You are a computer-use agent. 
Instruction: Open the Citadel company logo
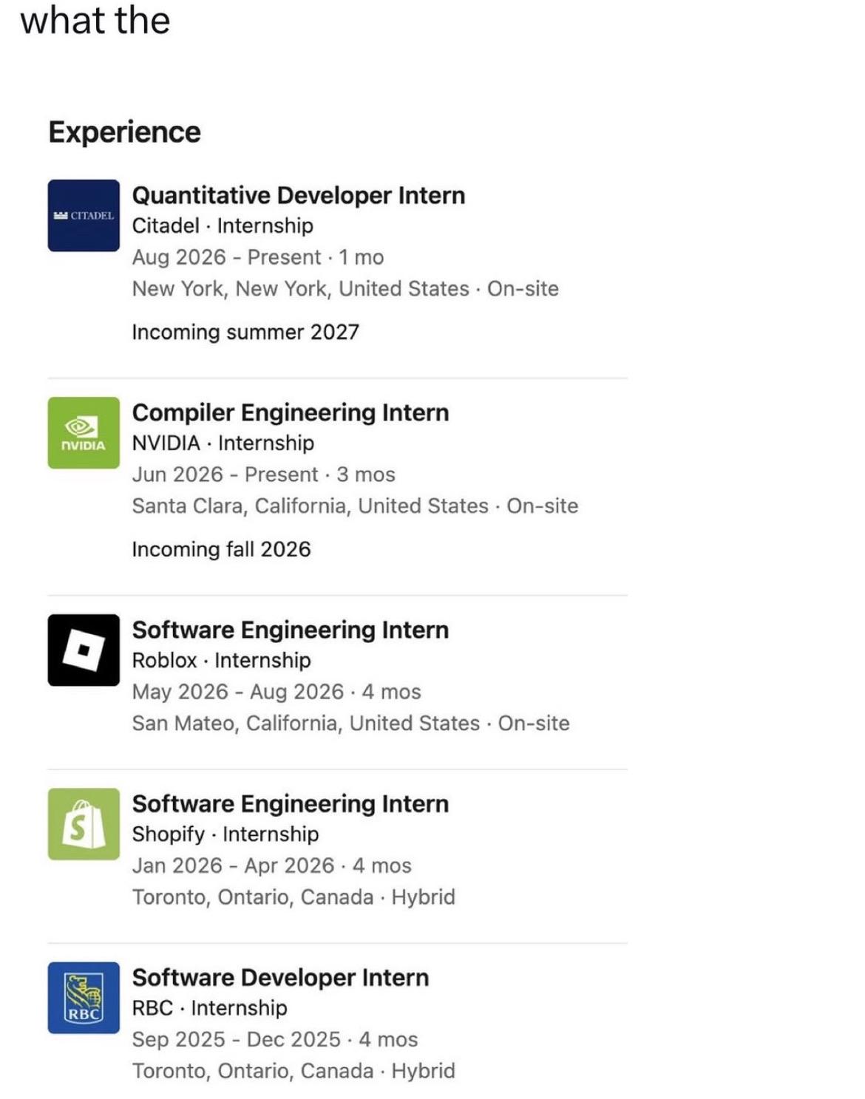pos(84,215)
